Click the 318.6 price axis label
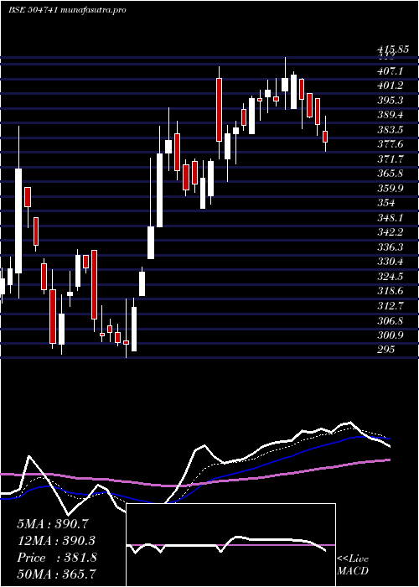The image size is (419, 587). [x=390, y=291]
